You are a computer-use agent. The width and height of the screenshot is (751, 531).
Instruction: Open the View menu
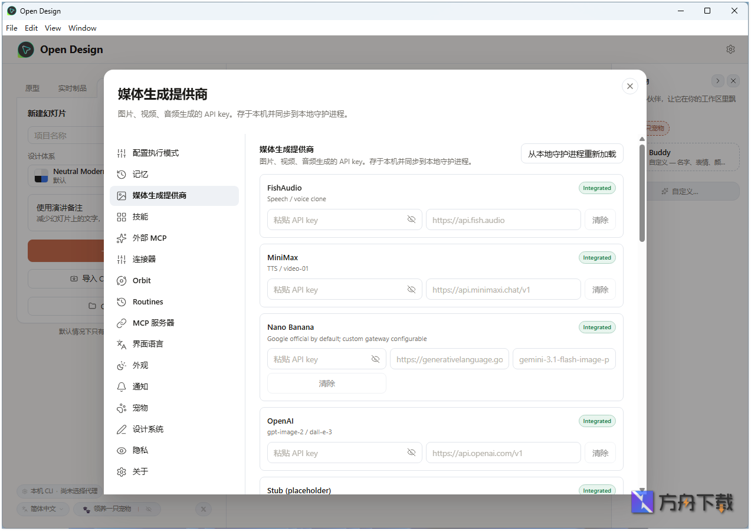[x=53, y=28]
